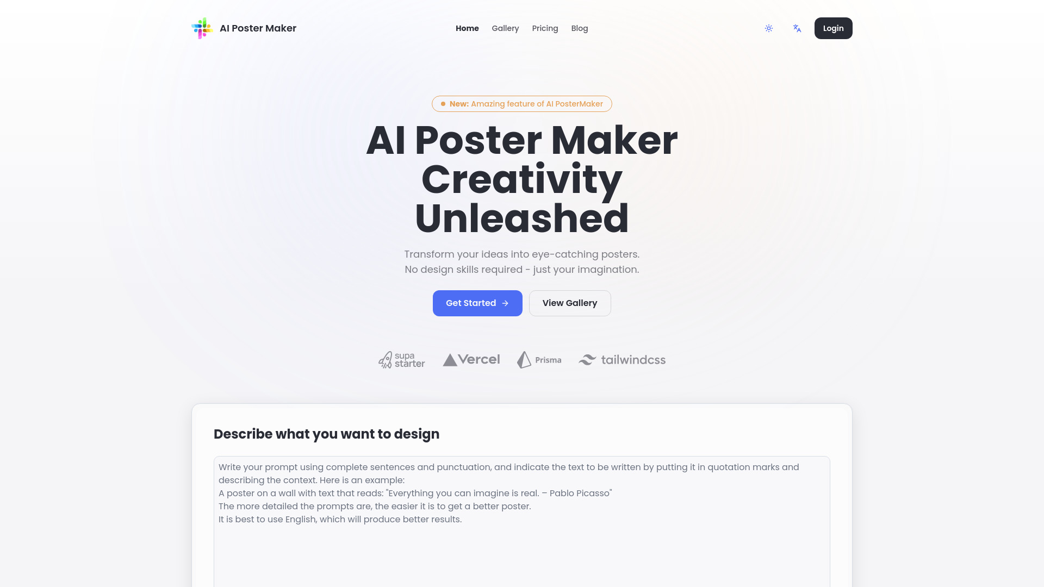Click the orange dot New badge icon
1044x587 pixels.
click(x=443, y=104)
